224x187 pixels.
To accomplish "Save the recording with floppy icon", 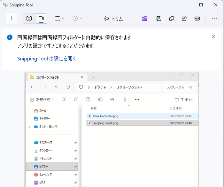I will pyautogui.click(x=159, y=19).
